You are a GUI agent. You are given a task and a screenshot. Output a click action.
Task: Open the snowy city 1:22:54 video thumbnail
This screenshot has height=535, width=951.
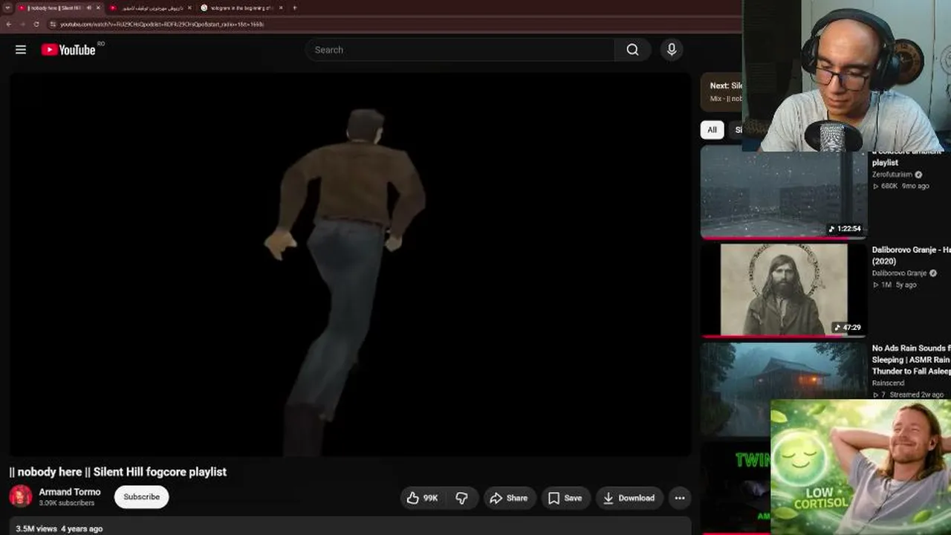[x=783, y=192]
